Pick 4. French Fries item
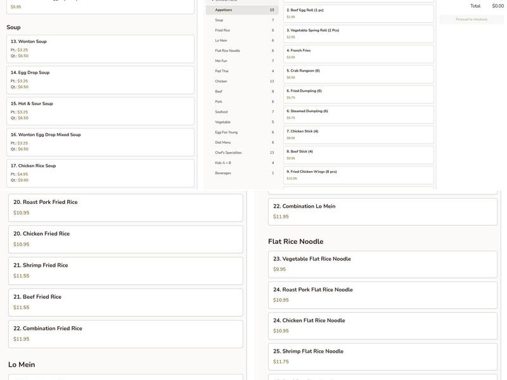The height and width of the screenshot is (380, 507). coord(359,54)
